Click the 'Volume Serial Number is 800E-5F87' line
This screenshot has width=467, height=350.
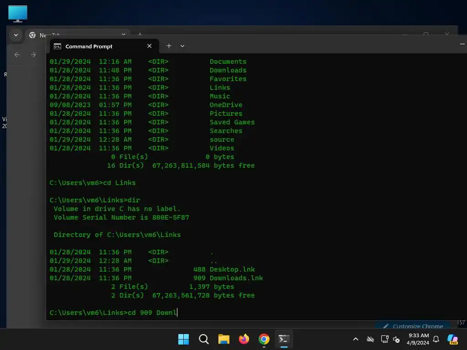121,217
